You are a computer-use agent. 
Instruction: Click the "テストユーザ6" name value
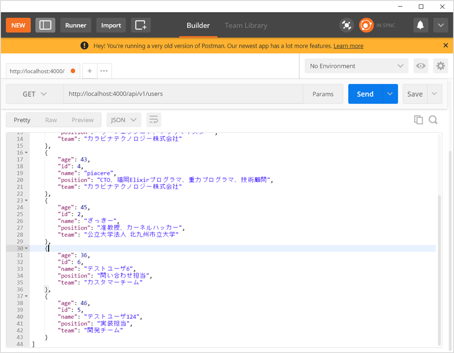[x=108, y=269]
